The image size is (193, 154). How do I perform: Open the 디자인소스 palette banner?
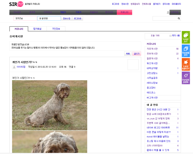pyautogui.click(x=186, y=38)
